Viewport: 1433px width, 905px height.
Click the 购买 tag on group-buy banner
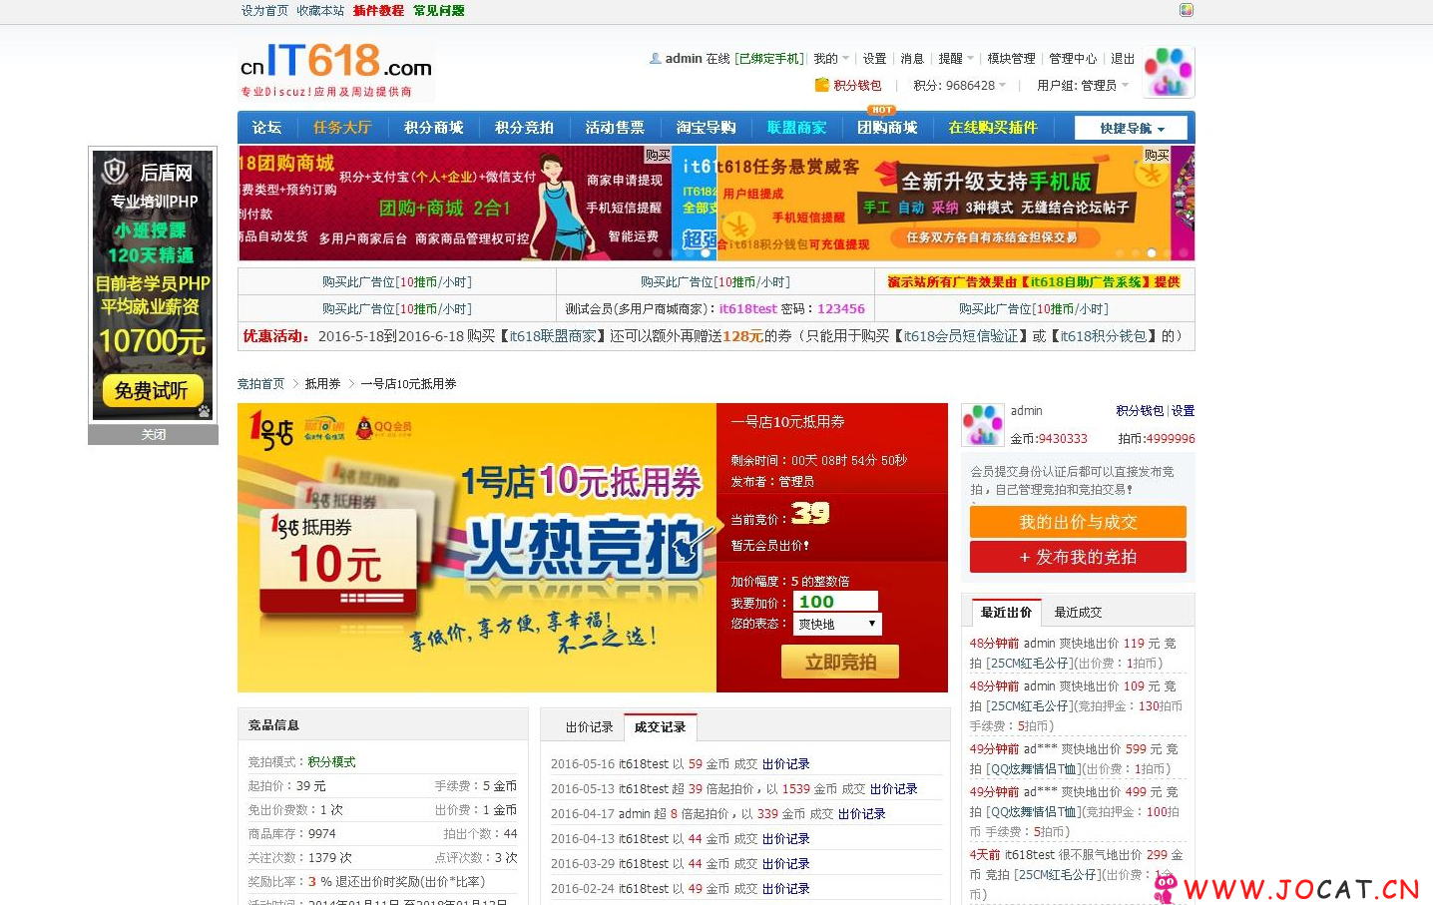658,155
